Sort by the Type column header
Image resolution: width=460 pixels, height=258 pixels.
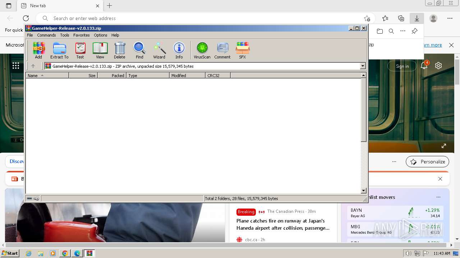coord(148,76)
